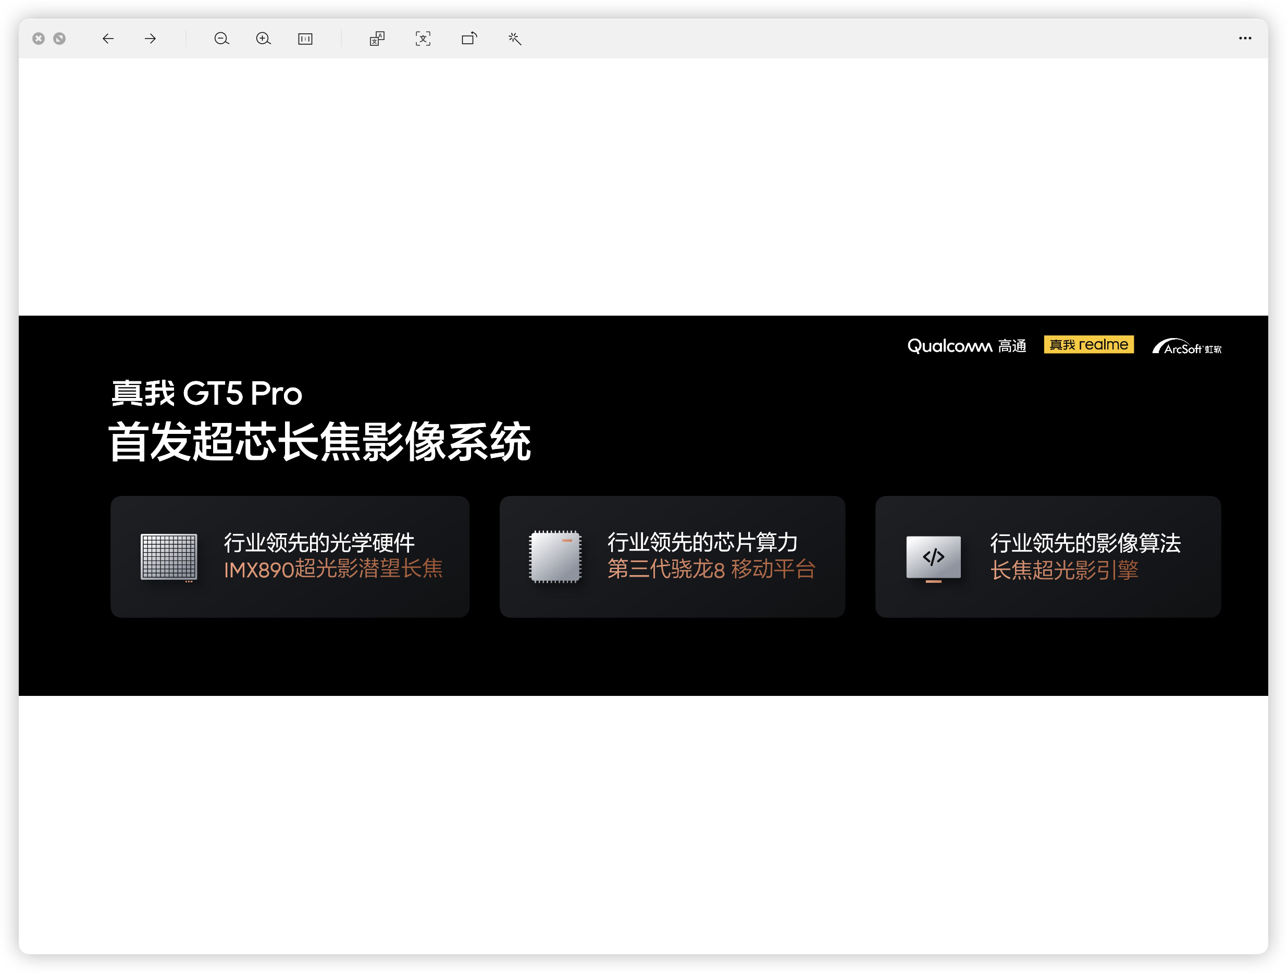Extract text from image with OCR
The width and height of the screenshot is (1287, 973).
pos(423,39)
